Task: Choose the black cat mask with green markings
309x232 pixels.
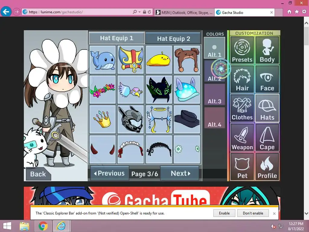Action: pos(159,89)
